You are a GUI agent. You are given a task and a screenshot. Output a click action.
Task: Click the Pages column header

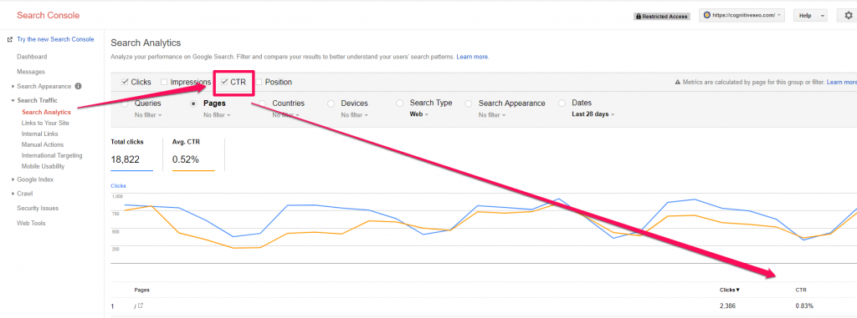pos(142,290)
